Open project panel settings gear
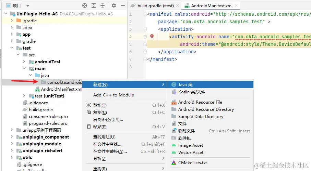The width and height of the screenshot is (311, 171). click(113, 5)
